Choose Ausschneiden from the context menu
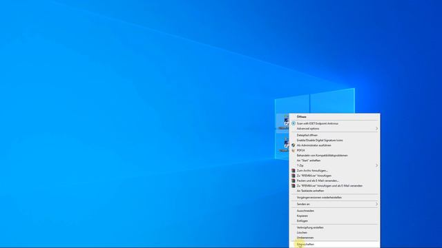The height and width of the screenshot is (248, 442). point(334,211)
